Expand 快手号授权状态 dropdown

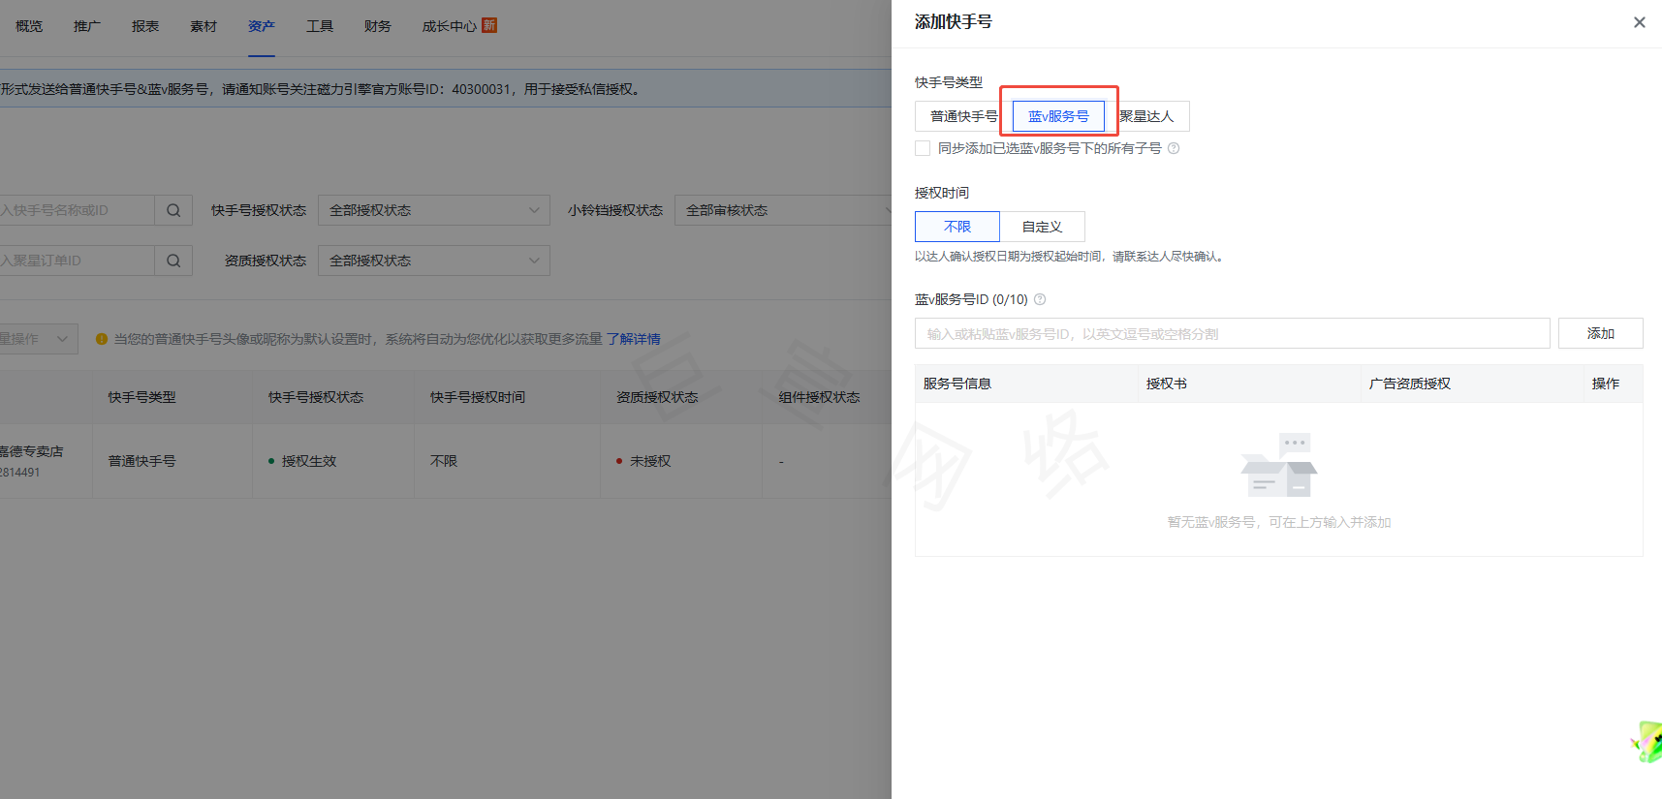click(x=434, y=210)
